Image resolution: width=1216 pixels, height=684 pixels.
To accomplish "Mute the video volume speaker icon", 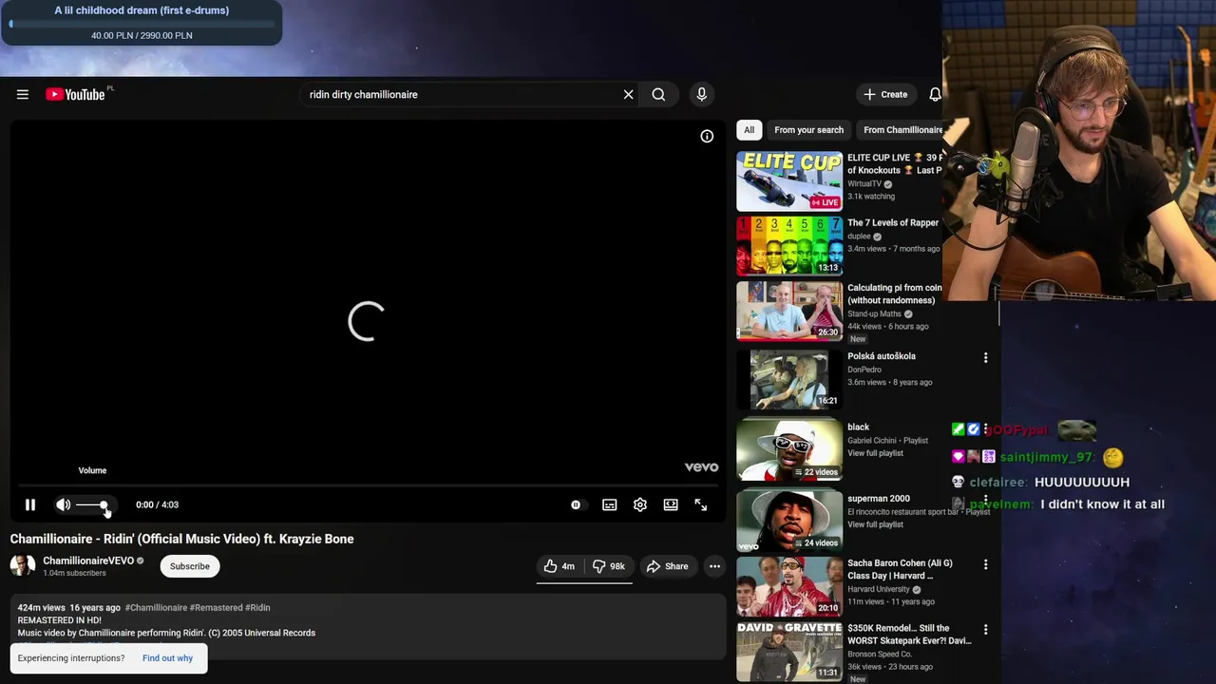I will click(x=63, y=504).
